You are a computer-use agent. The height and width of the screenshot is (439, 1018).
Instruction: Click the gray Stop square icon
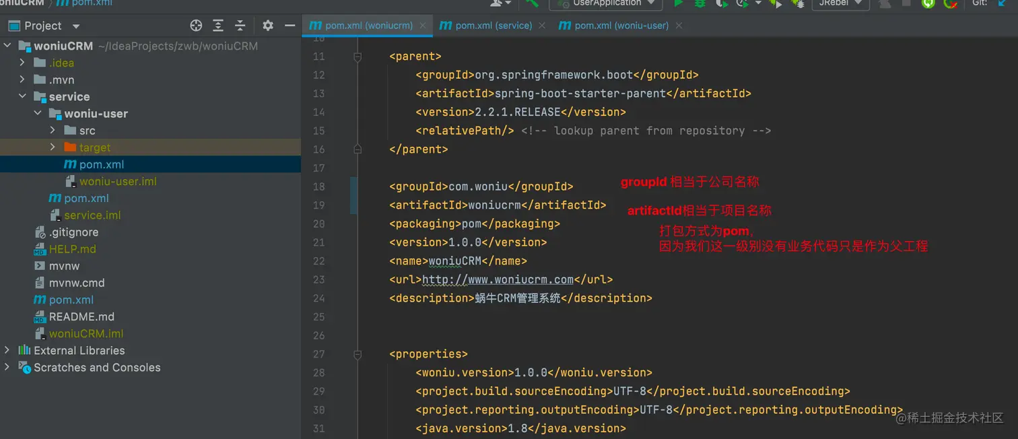[906, 3]
